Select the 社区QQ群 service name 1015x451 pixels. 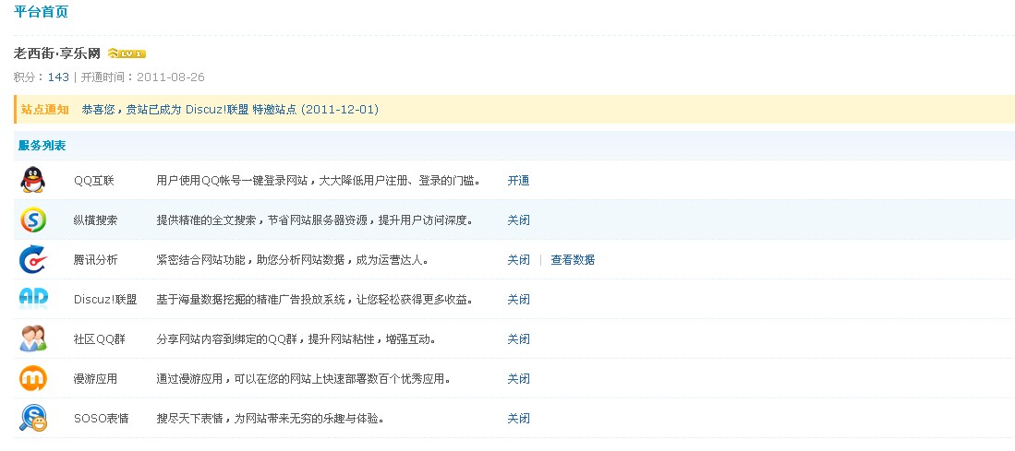100,338
